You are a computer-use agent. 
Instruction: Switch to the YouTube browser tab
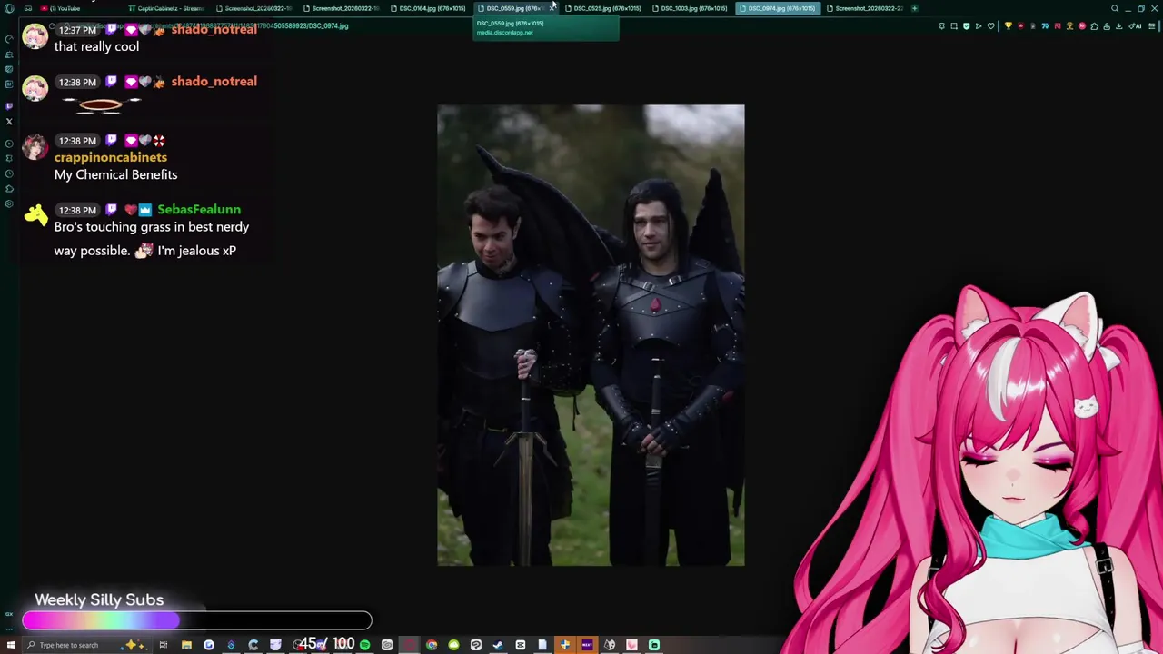(64, 8)
